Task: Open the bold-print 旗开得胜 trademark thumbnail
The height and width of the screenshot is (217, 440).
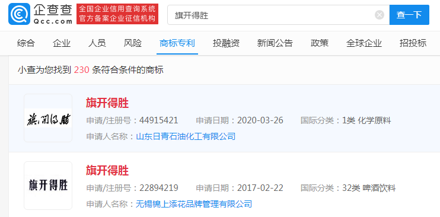Action: 48,186
